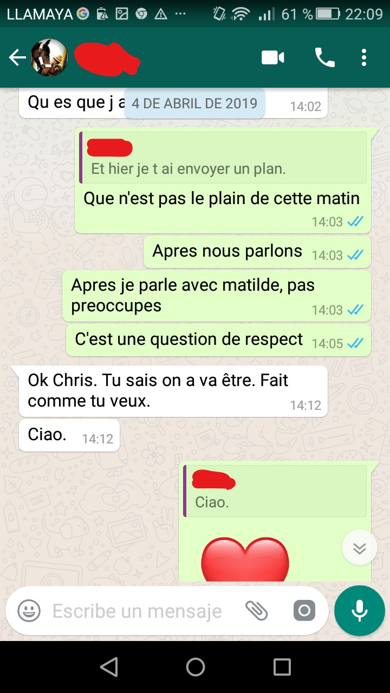
Task: Tap the red heart emoji message
Action: [x=245, y=559]
